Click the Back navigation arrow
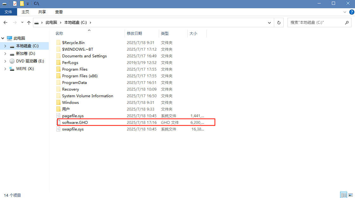This screenshot has width=355, height=198. click(x=5, y=23)
